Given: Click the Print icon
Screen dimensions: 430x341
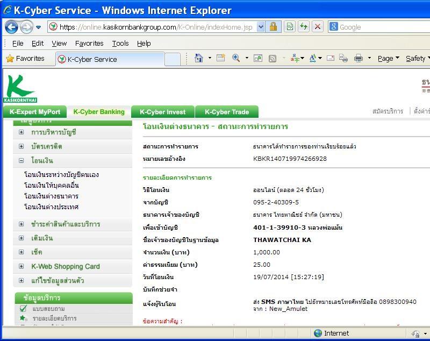Looking at the screenshot, I should coord(358,58).
